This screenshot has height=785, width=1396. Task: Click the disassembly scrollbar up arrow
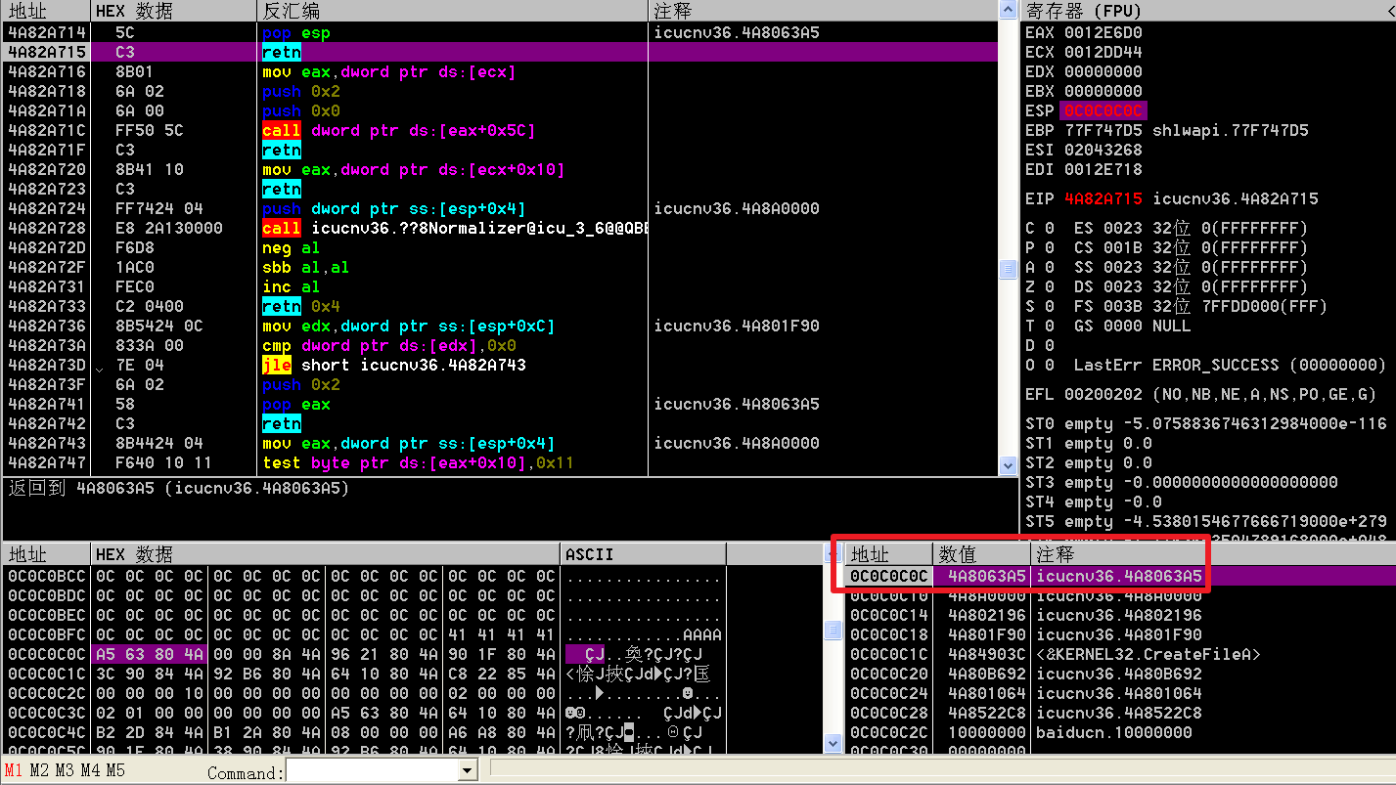pyautogui.click(x=1009, y=10)
